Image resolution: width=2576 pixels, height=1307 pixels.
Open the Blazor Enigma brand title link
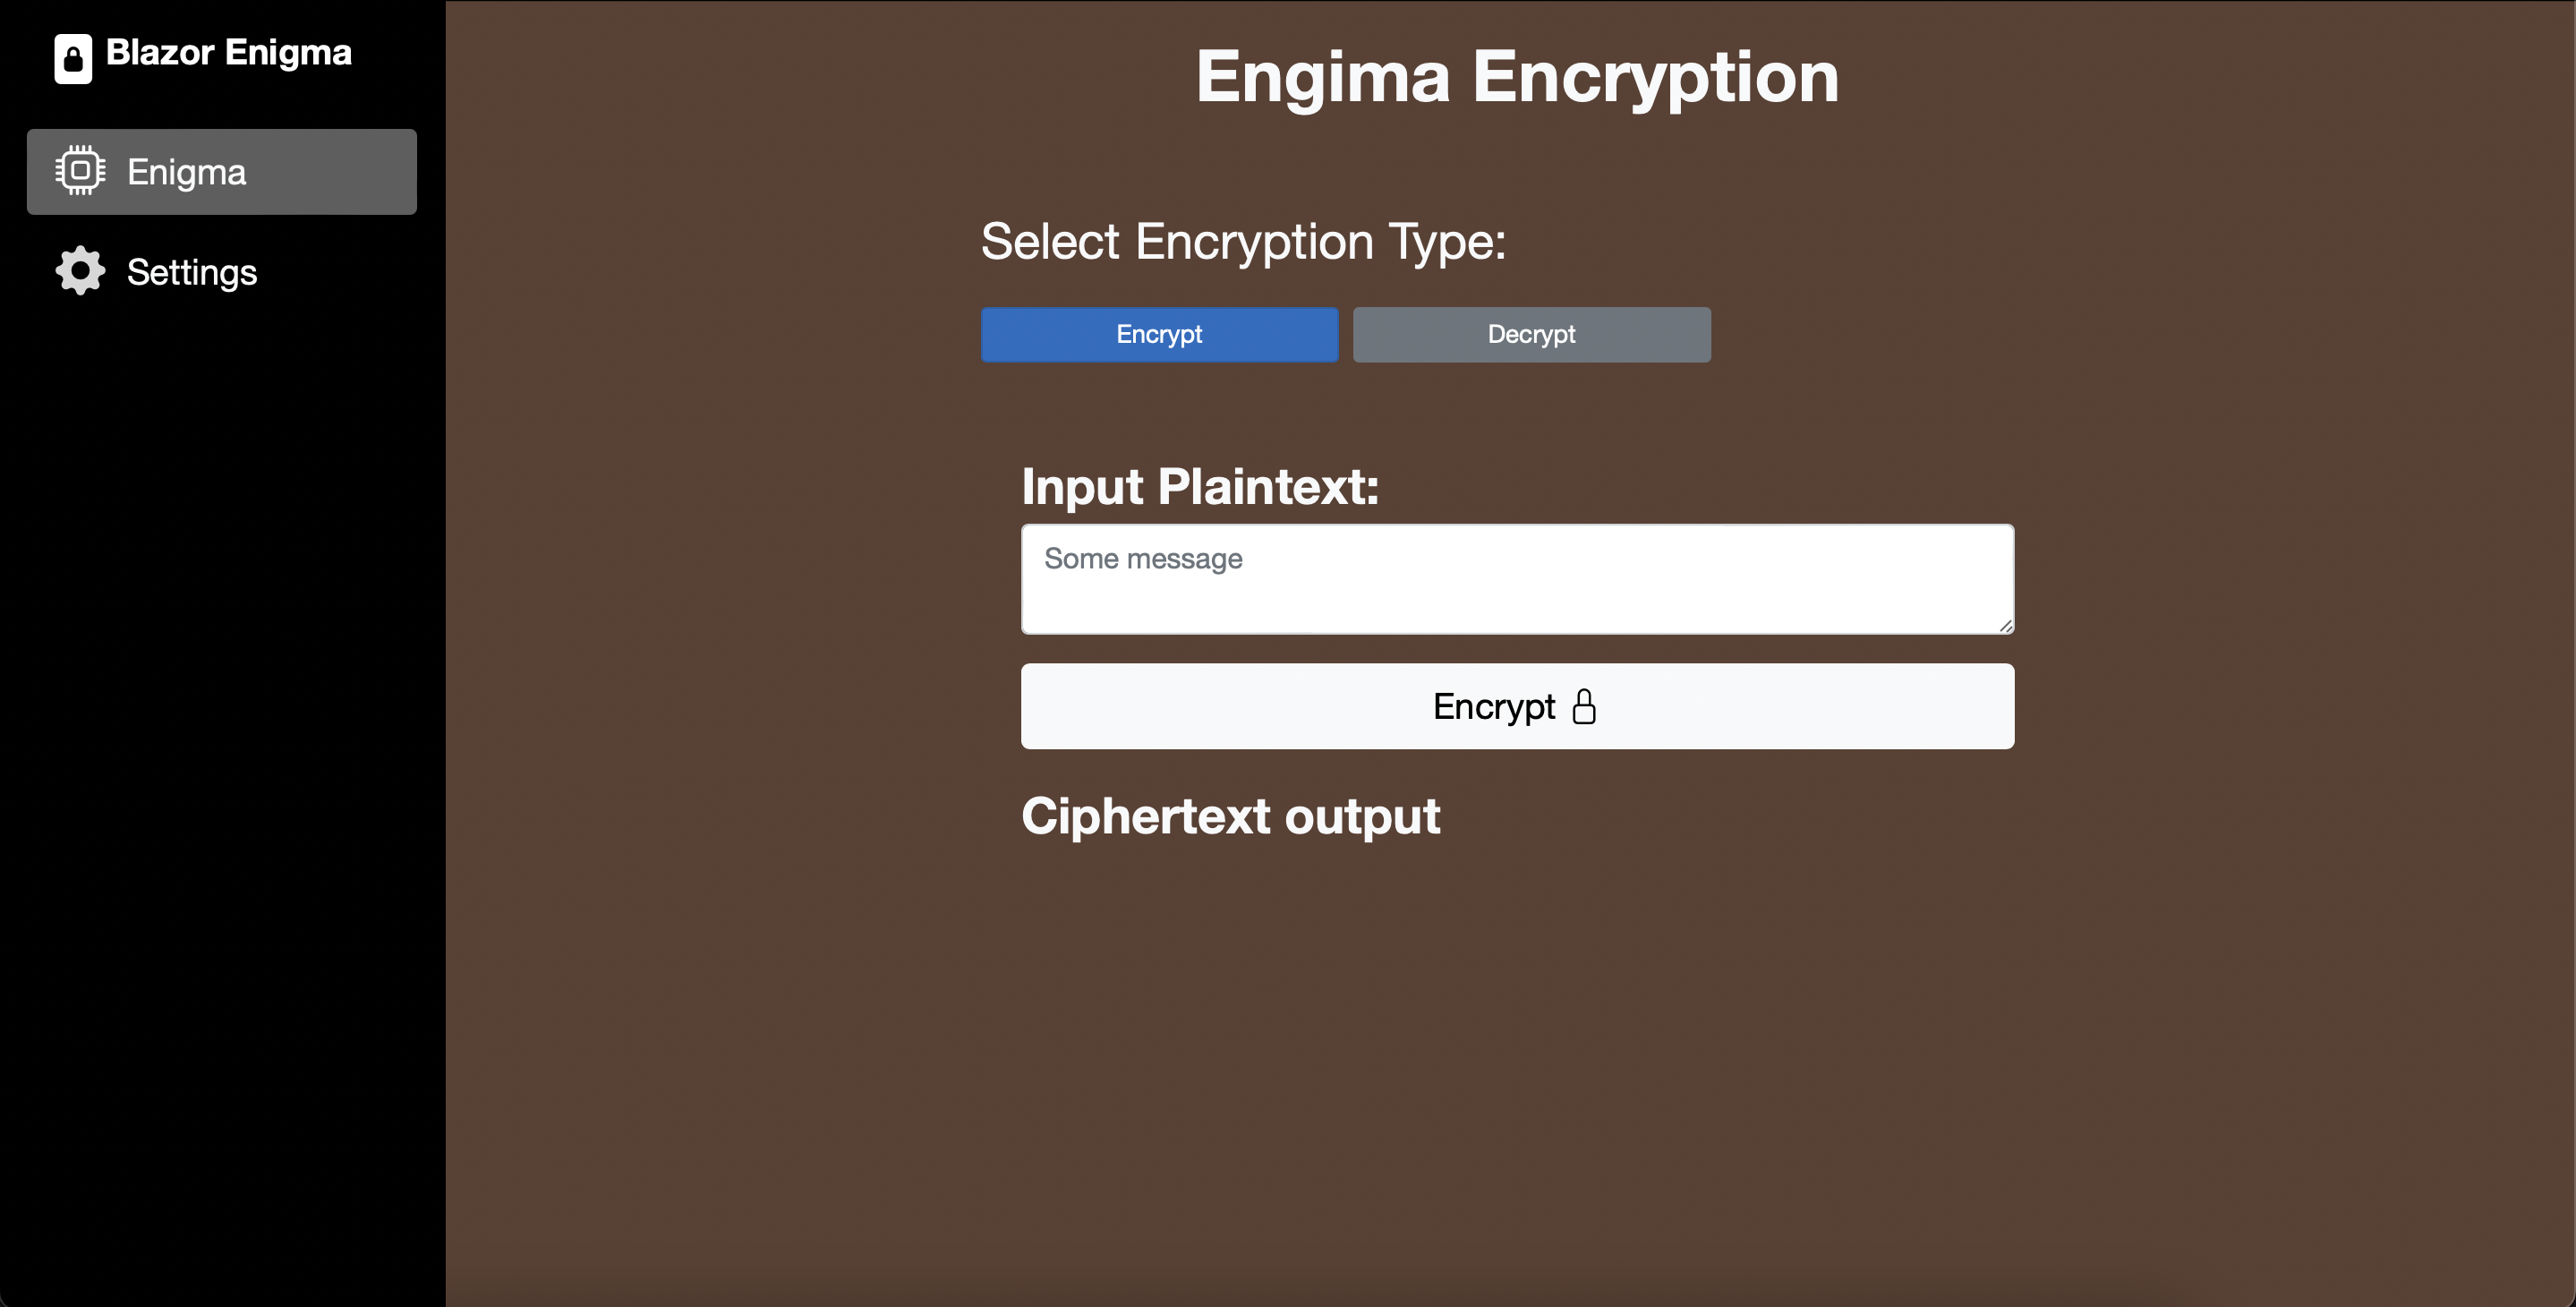pyautogui.click(x=228, y=53)
